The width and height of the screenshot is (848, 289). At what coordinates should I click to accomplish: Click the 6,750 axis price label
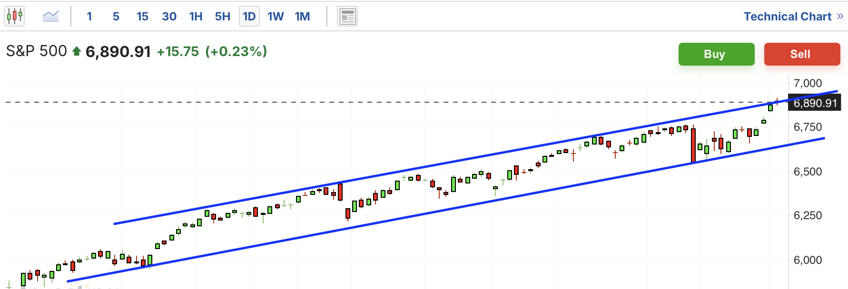coord(808,127)
